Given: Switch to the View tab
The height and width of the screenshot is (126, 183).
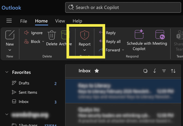Looking at the screenshot, I should (x=60, y=21).
